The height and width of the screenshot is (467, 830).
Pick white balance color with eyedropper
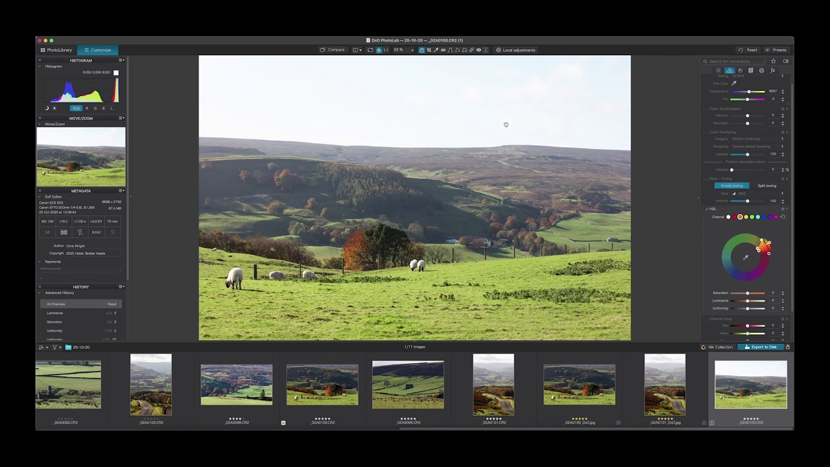(734, 84)
